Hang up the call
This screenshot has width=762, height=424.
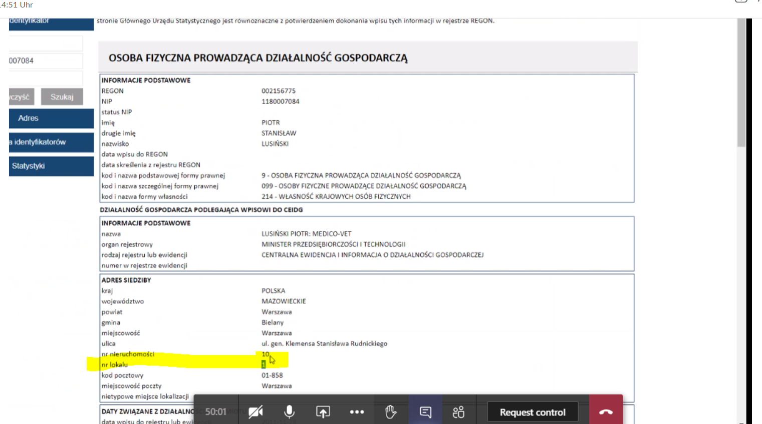click(606, 412)
